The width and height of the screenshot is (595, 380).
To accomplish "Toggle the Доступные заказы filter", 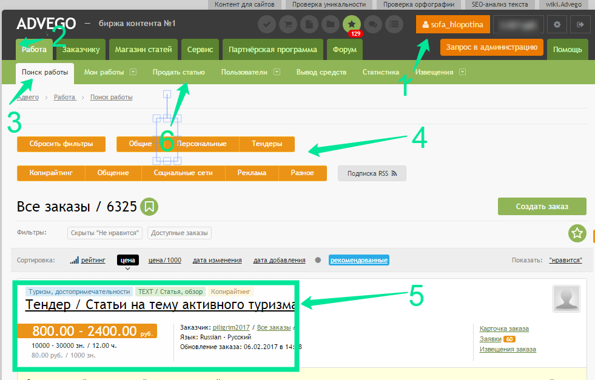I will click(x=180, y=233).
